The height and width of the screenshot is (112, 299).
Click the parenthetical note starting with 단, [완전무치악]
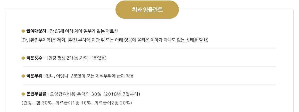(x=115, y=40)
